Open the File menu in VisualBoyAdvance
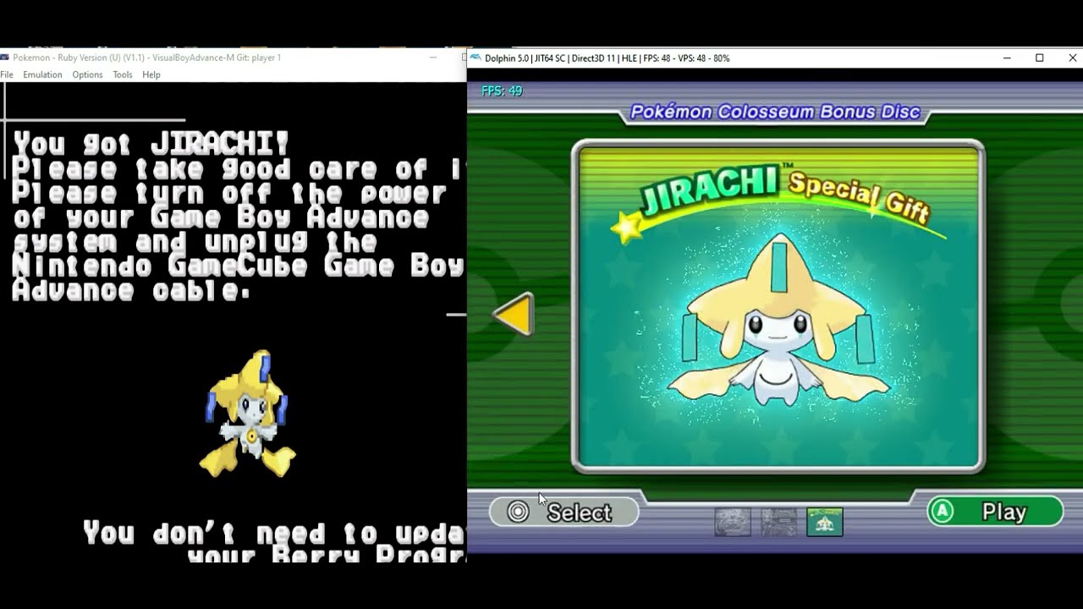 pyautogui.click(x=7, y=74)
